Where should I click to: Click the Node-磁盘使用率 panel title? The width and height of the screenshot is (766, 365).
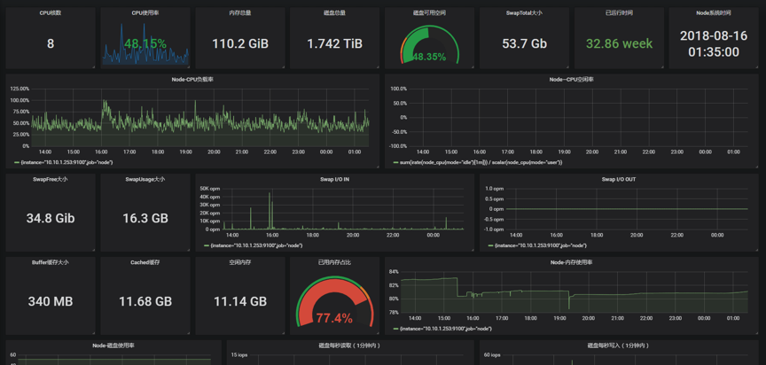(113, 346)
